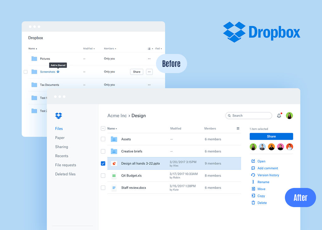Click the Dropbox logo in After sidebar
Viewport: 322px width, 230px height.
tap(58, 115)
